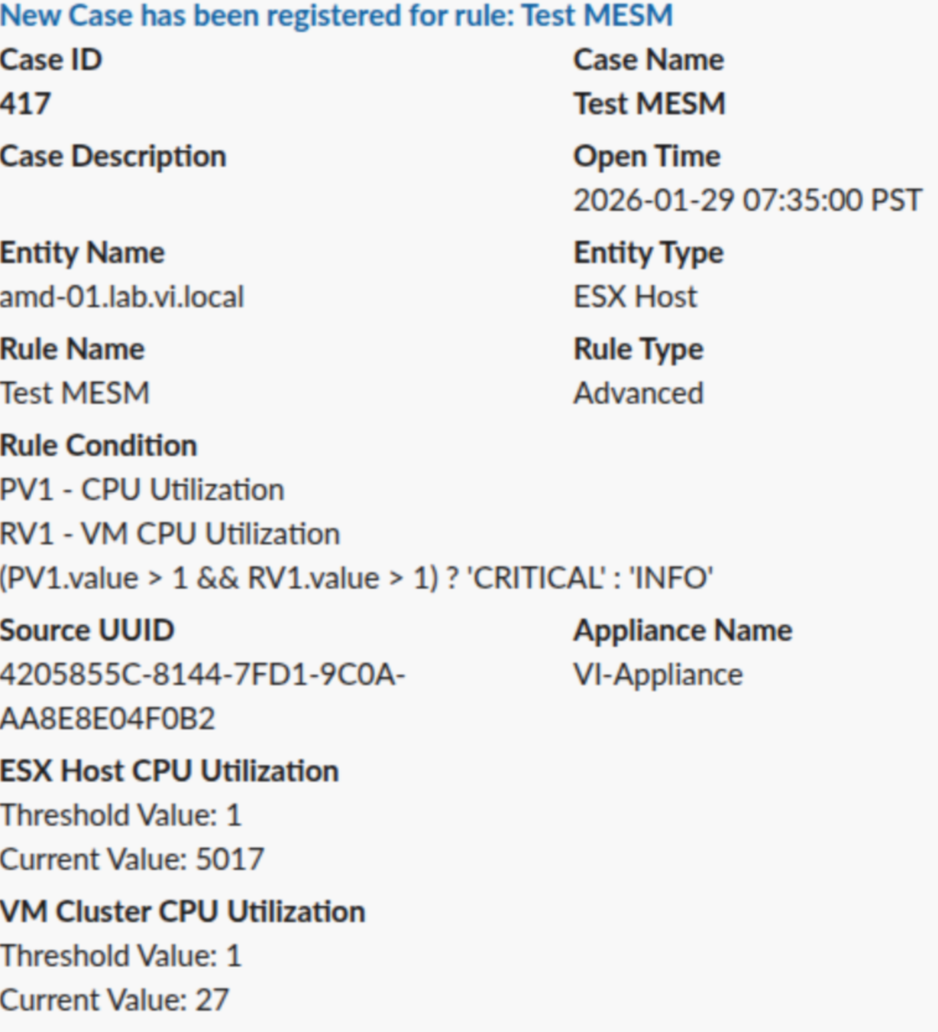Select the open time 2026-01-29 07:35:00 PST
Screen dimensions: 938x1032
pyautogui.click(x=747, y=201)
